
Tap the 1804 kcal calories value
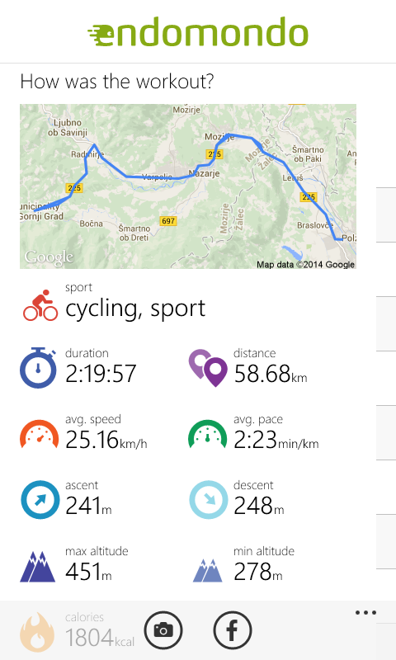[x=100, y=638]
